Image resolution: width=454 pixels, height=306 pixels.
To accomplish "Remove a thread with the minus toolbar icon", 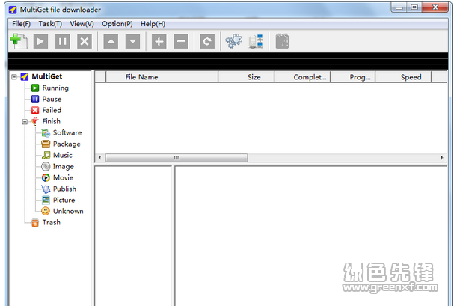I will point(181,41).
